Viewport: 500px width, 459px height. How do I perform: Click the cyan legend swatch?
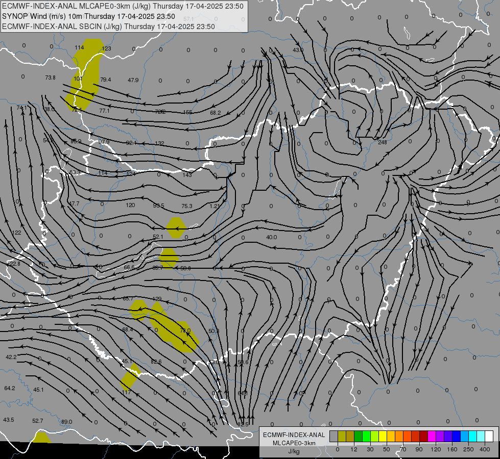point(472,436)
